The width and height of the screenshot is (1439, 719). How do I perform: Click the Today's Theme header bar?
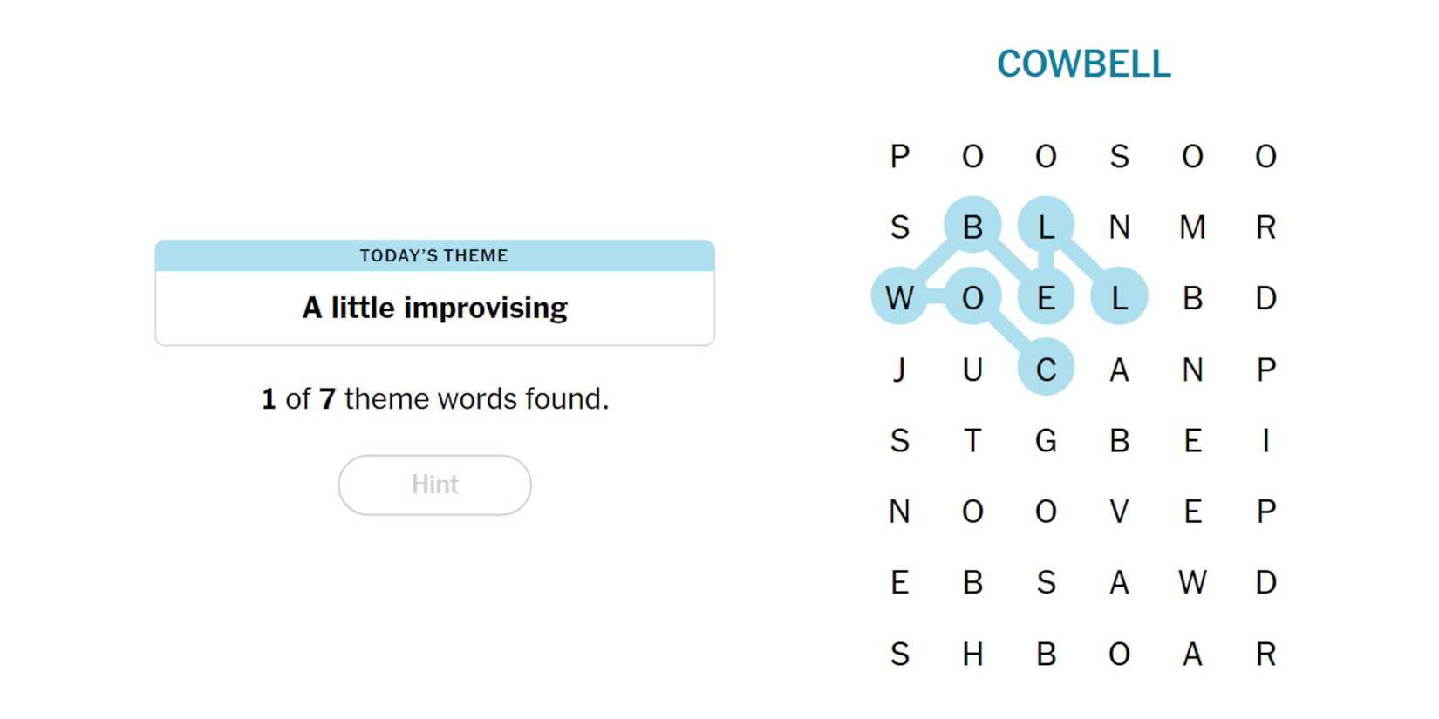pos(434,255)
